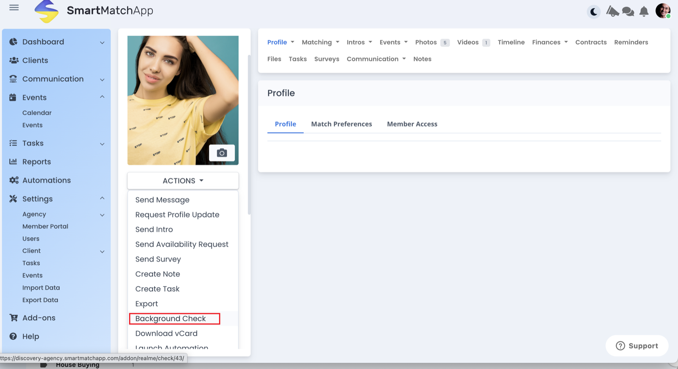Switch to Match Preferences tab
678x369 pixels.
pos(341,124)
